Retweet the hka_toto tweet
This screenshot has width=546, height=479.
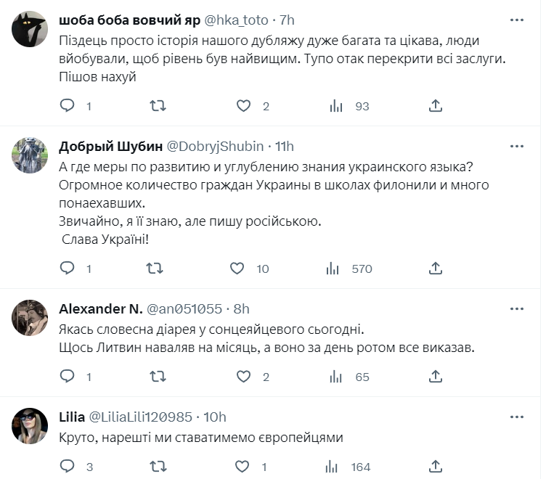point(157,106)
